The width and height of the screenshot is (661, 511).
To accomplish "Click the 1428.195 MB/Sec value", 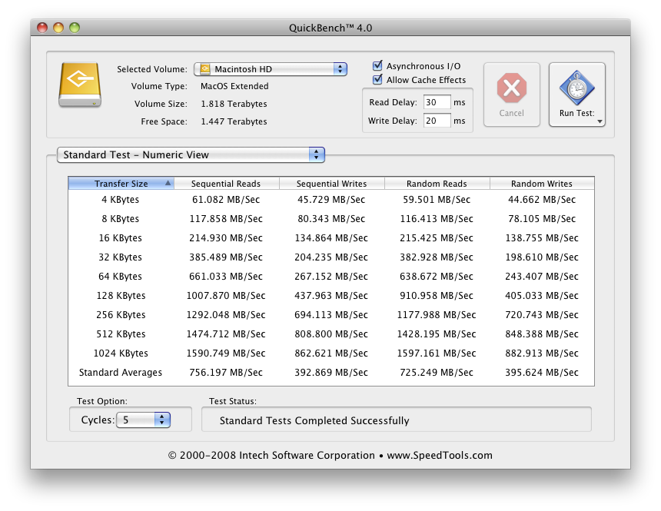I will click(x=437, y=334).
